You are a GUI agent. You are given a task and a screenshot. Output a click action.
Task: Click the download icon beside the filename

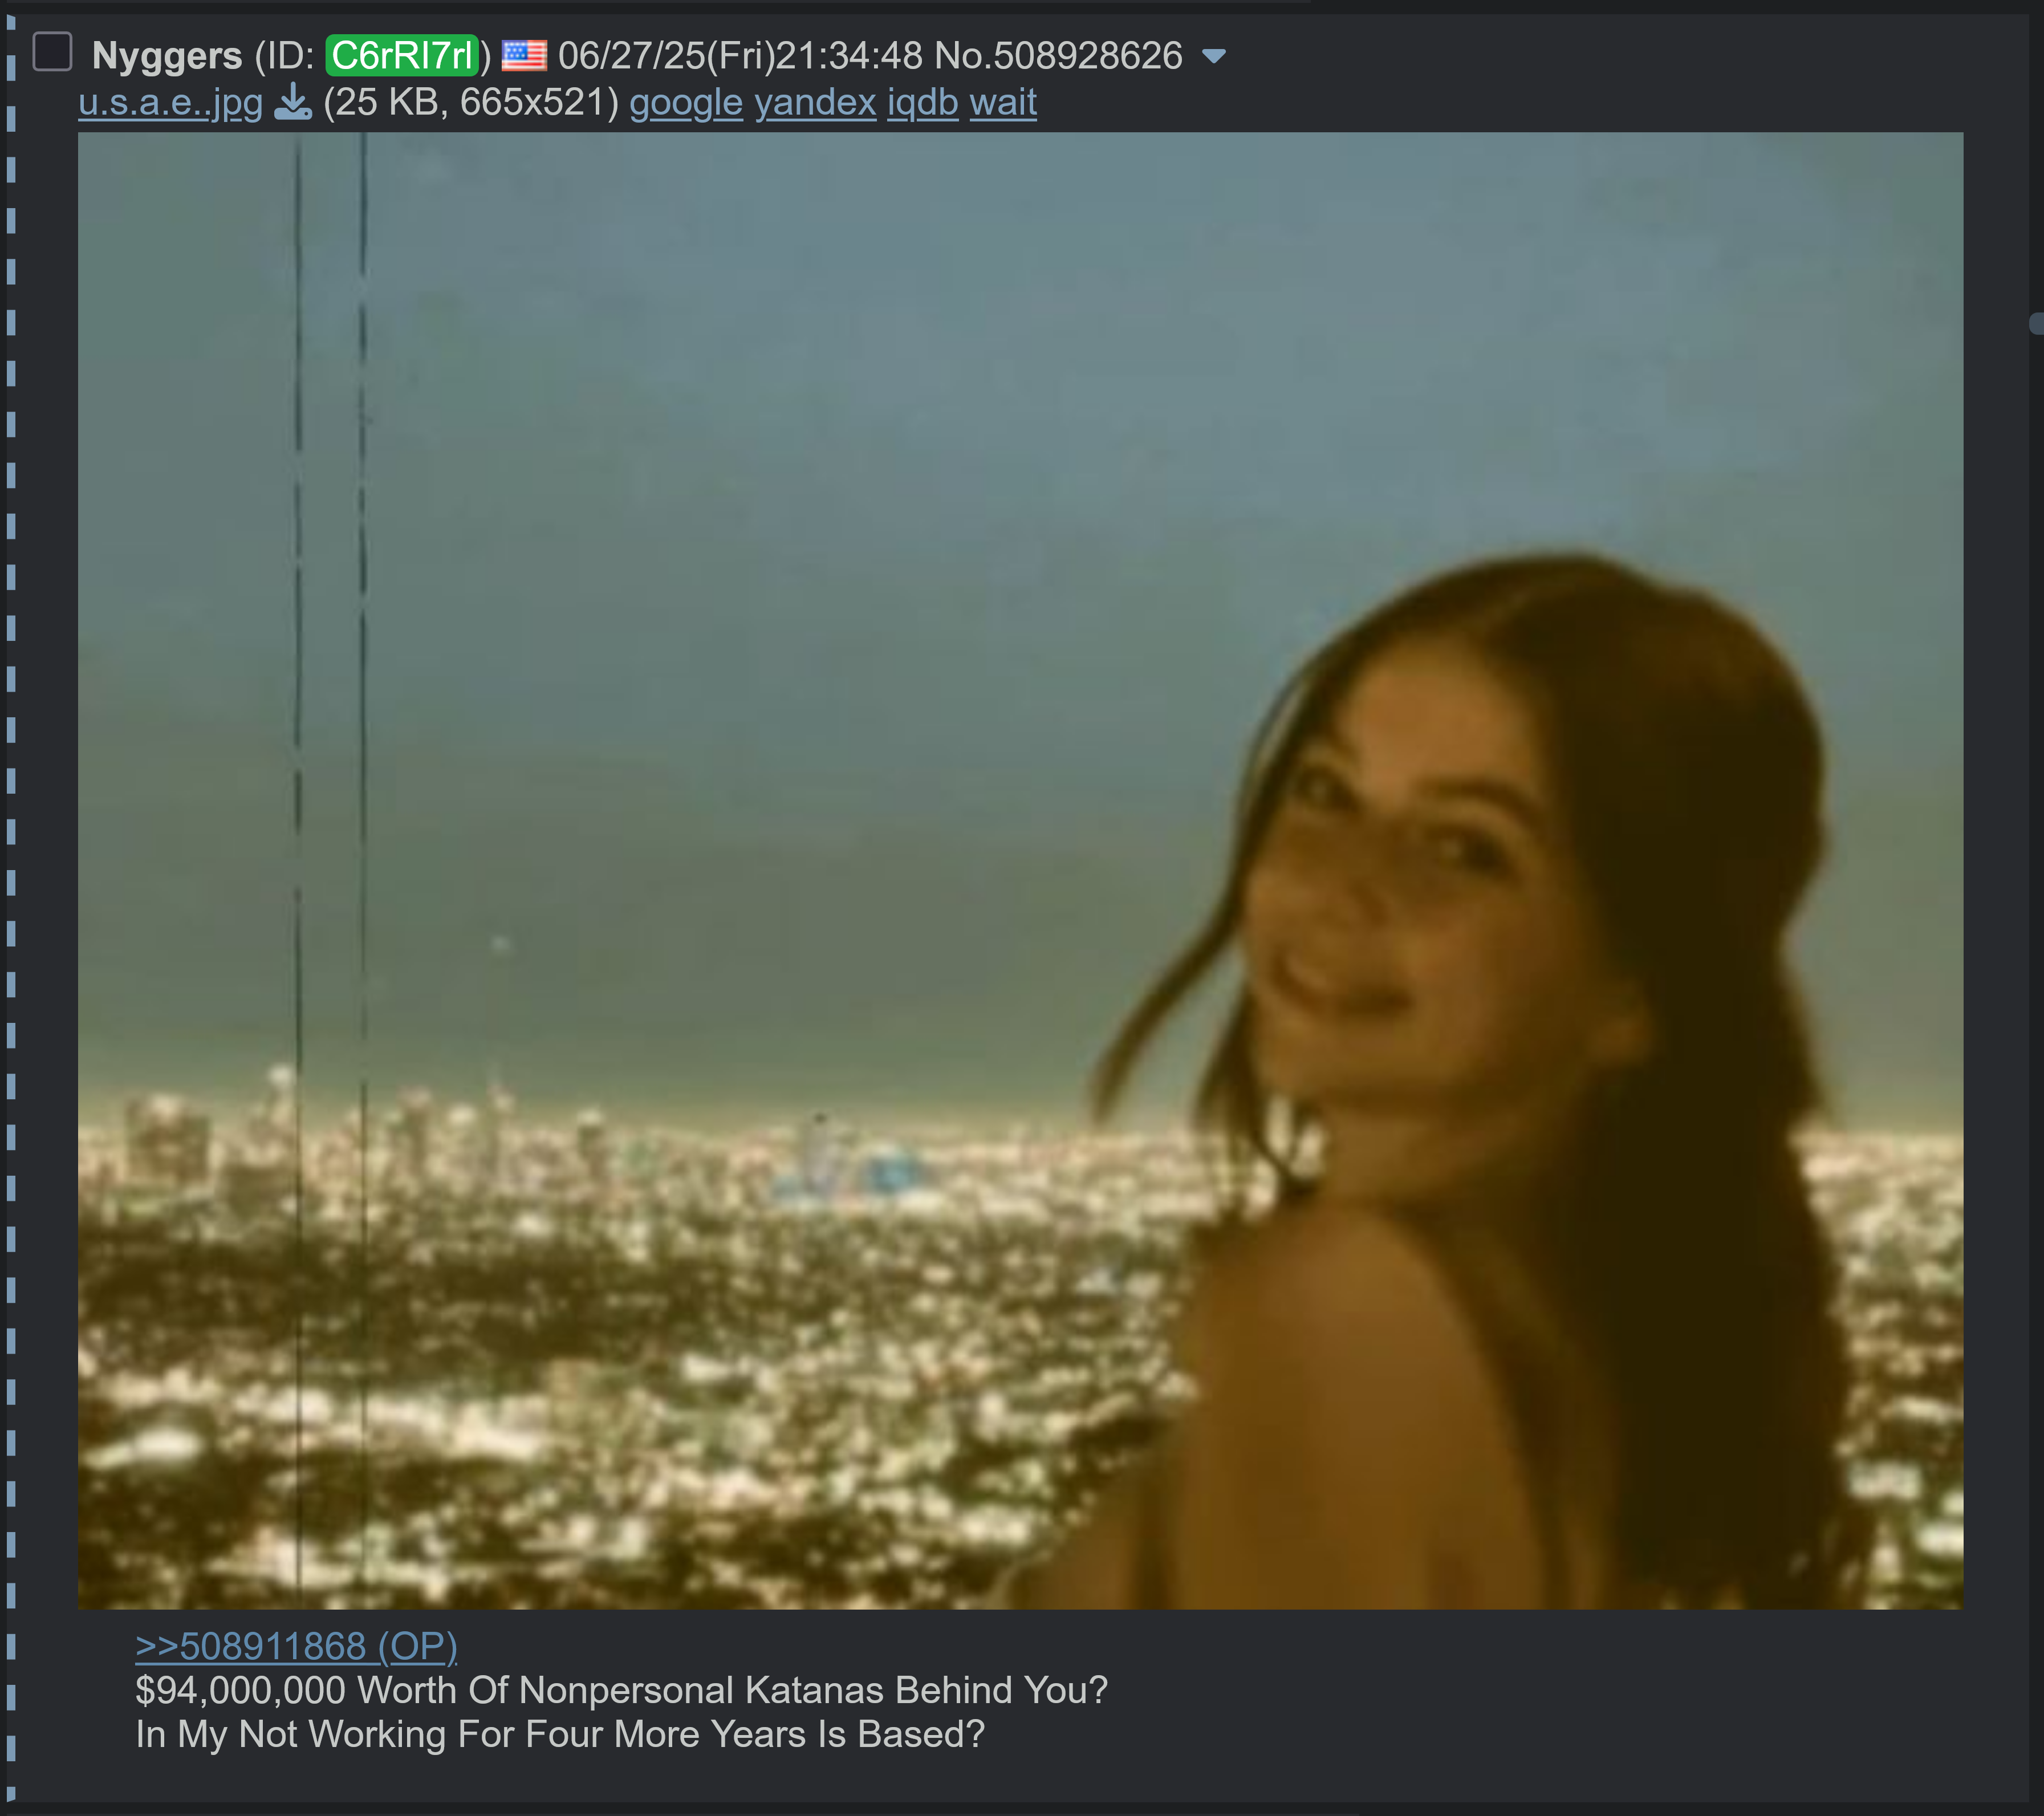point(293,102)
